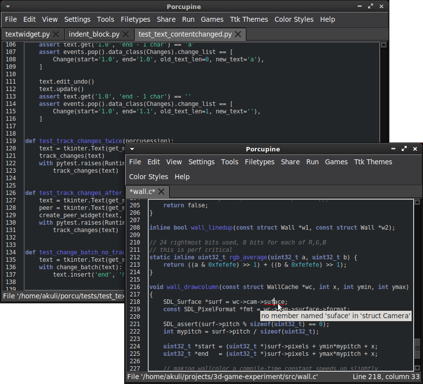Minimize the front Porcupine window
Screen dimensions: 423x384
393,148
